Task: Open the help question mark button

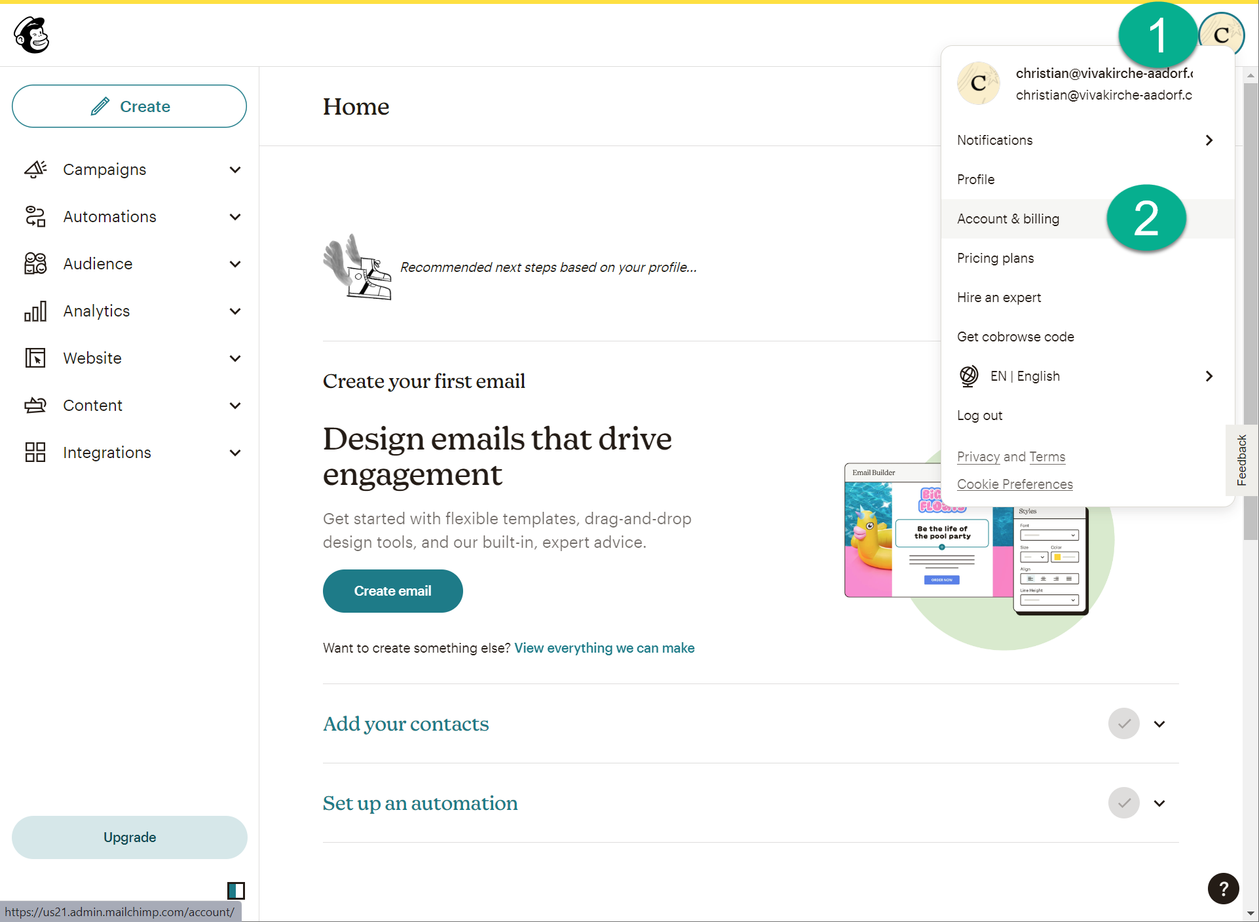Action: (1222, 889)
